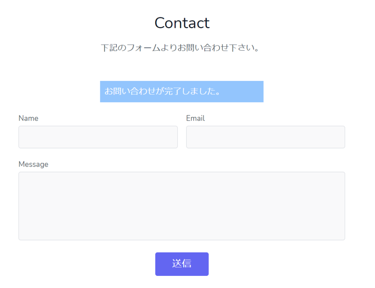Click the word Contact at the top
The width and height of the screenshot is (375, 288).
(x=182, y=23)
